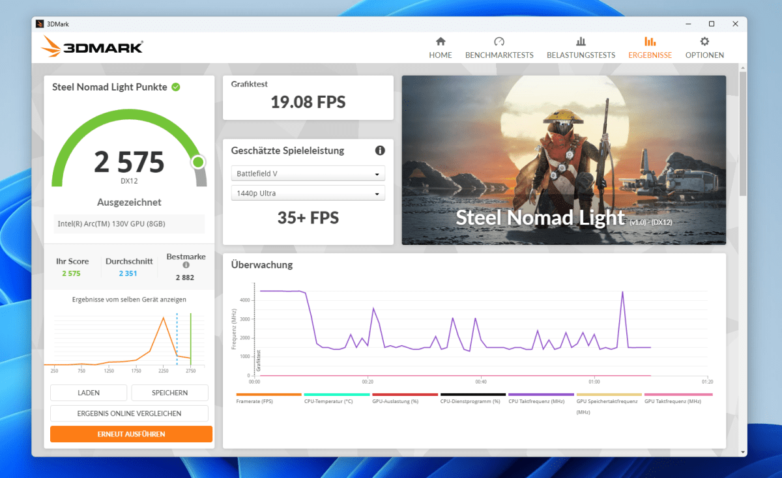Click the LADEN button

point(89,393)
